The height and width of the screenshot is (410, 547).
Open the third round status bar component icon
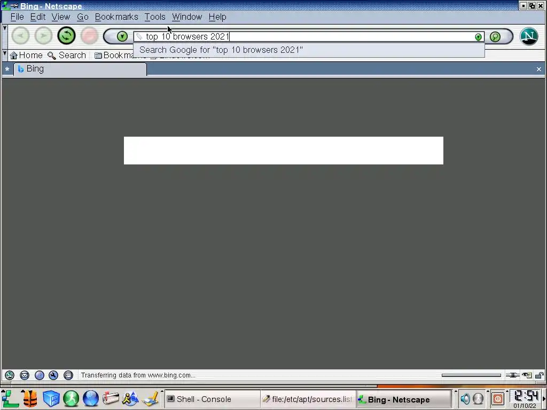point(39,375)
